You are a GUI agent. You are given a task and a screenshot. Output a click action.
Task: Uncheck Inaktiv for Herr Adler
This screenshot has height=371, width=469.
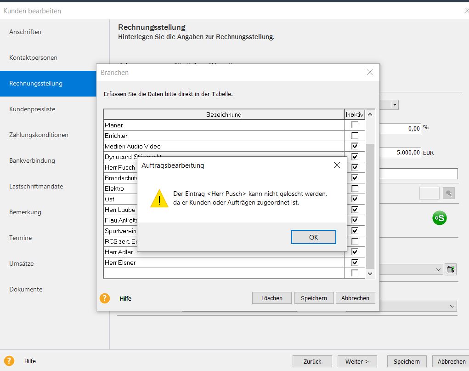[x=355, y=252]
